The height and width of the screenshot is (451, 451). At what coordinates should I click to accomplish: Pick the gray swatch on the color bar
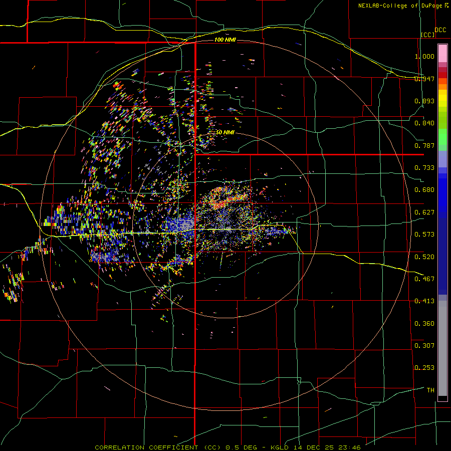coord(442,348)
